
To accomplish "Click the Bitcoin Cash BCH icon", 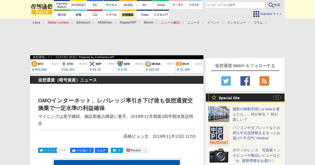I will [x=179, y=64].
